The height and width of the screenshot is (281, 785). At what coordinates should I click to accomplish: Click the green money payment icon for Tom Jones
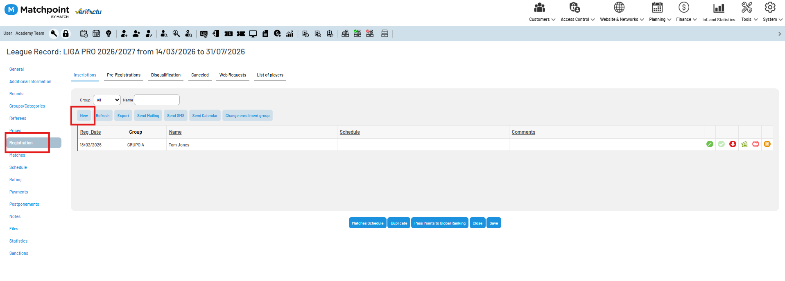point(744,144)
